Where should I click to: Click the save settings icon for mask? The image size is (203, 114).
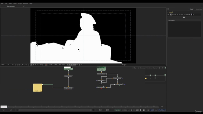(189, 15)
